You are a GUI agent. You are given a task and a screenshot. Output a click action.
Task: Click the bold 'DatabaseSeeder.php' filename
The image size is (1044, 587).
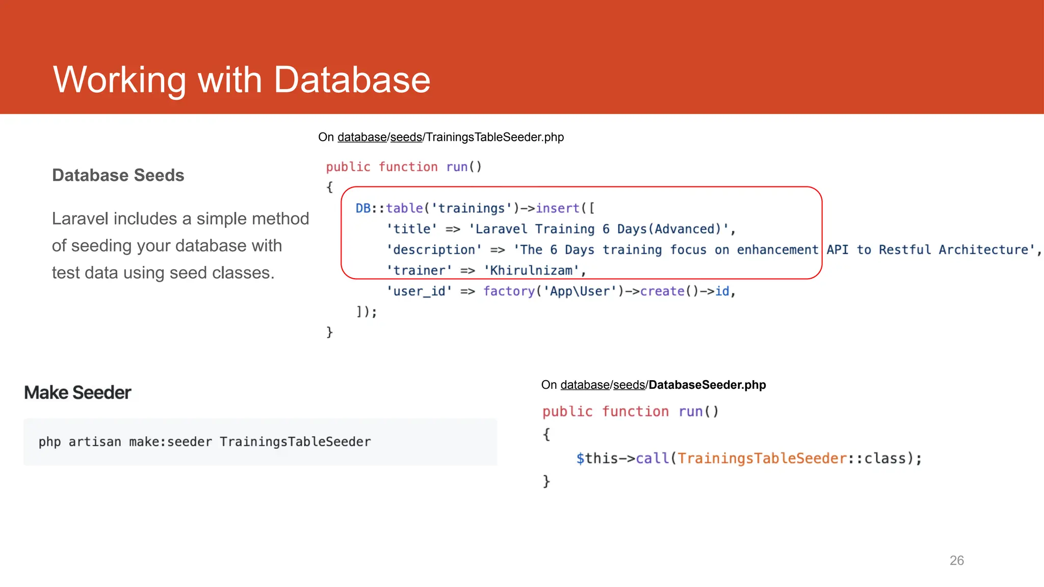[707, 385]
